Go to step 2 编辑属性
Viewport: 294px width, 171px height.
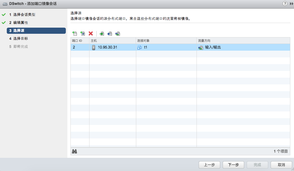(18, 23)
